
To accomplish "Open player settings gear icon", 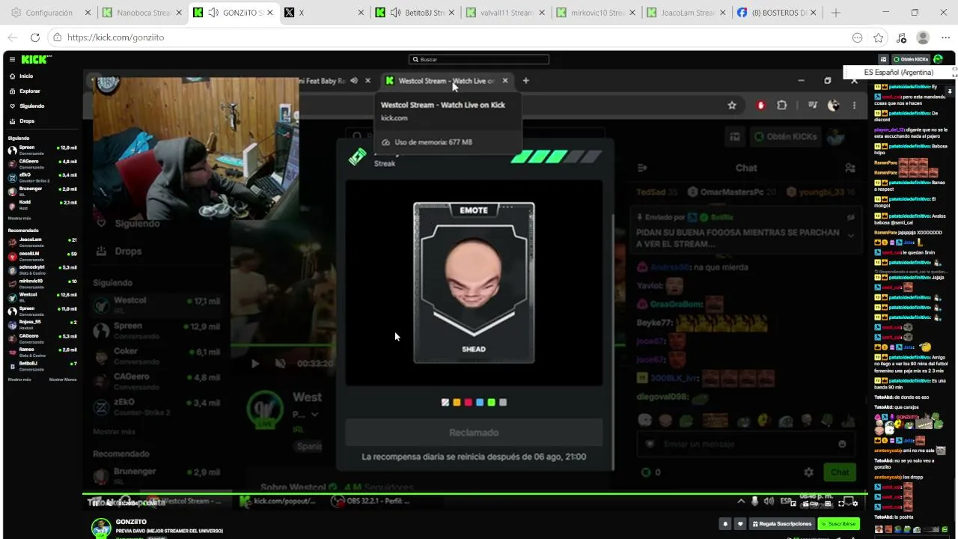I will coord(855,504).
